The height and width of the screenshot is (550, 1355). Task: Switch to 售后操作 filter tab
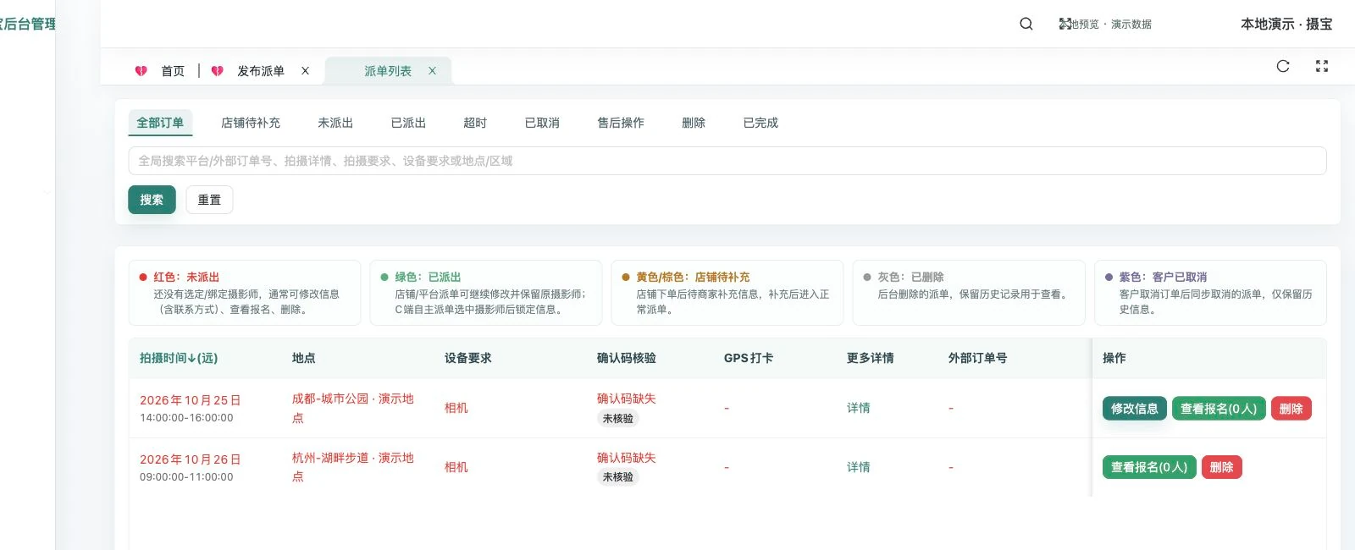pyautogui.click(x=621, y=123)
